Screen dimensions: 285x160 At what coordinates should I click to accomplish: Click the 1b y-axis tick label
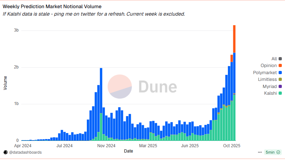[x=16, y=104]
